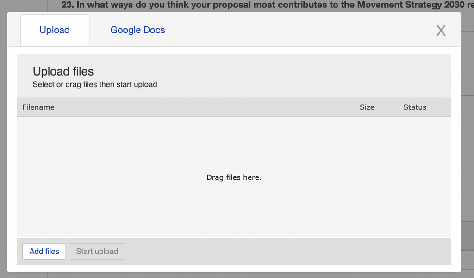Viewport: 474px width, 278px height.
Task: Close the upload dialog with the X
Action: [x=441, y=31]
